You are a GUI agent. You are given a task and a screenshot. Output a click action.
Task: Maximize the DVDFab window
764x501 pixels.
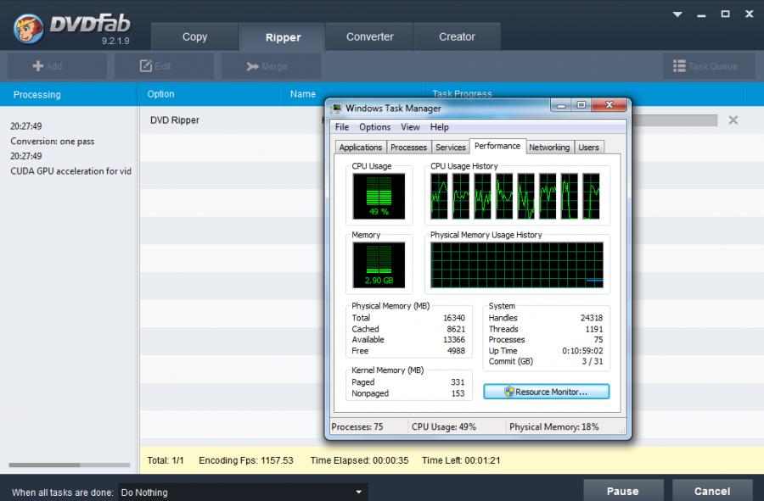tap(726, 14)
